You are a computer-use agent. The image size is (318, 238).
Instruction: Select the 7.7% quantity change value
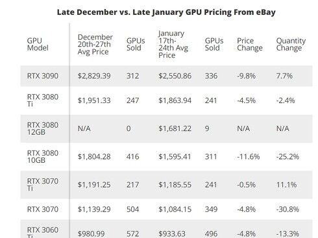284,76
